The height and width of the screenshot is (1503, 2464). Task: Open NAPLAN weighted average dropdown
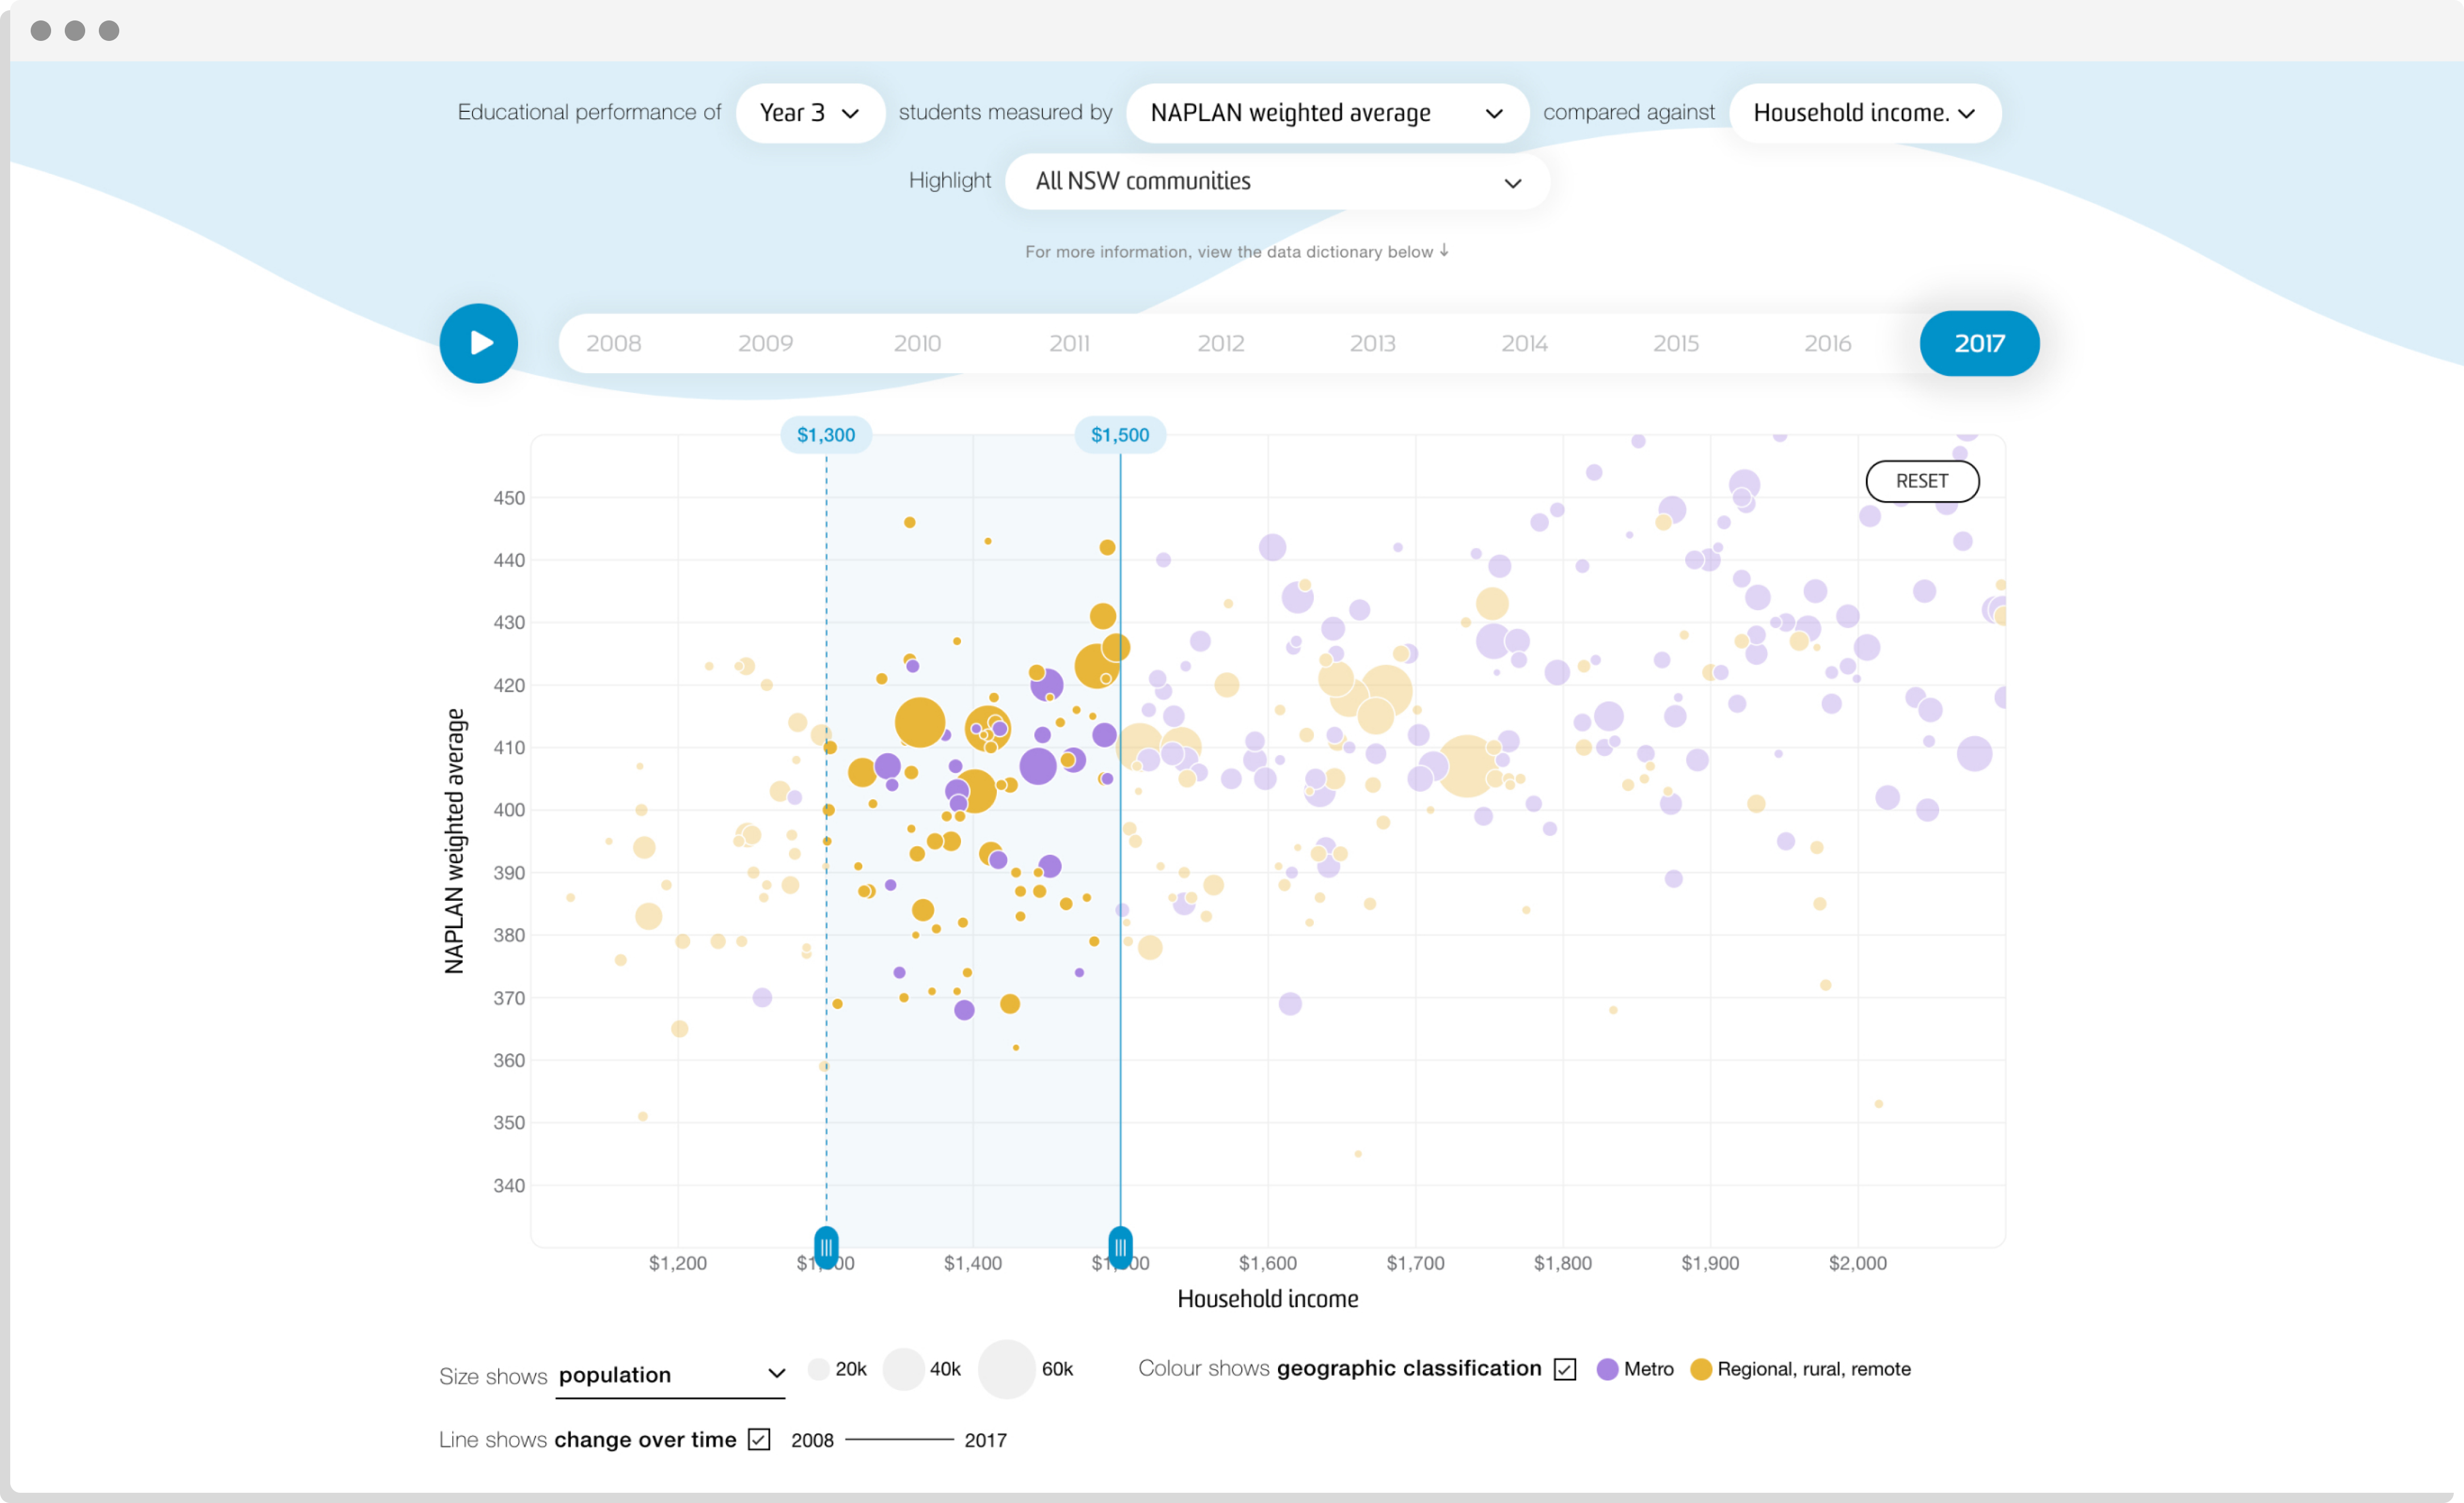click(x=1326, y=113)
